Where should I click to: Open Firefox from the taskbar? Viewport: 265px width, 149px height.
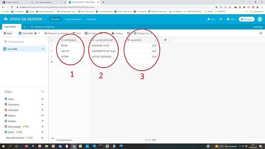(26, 146)
